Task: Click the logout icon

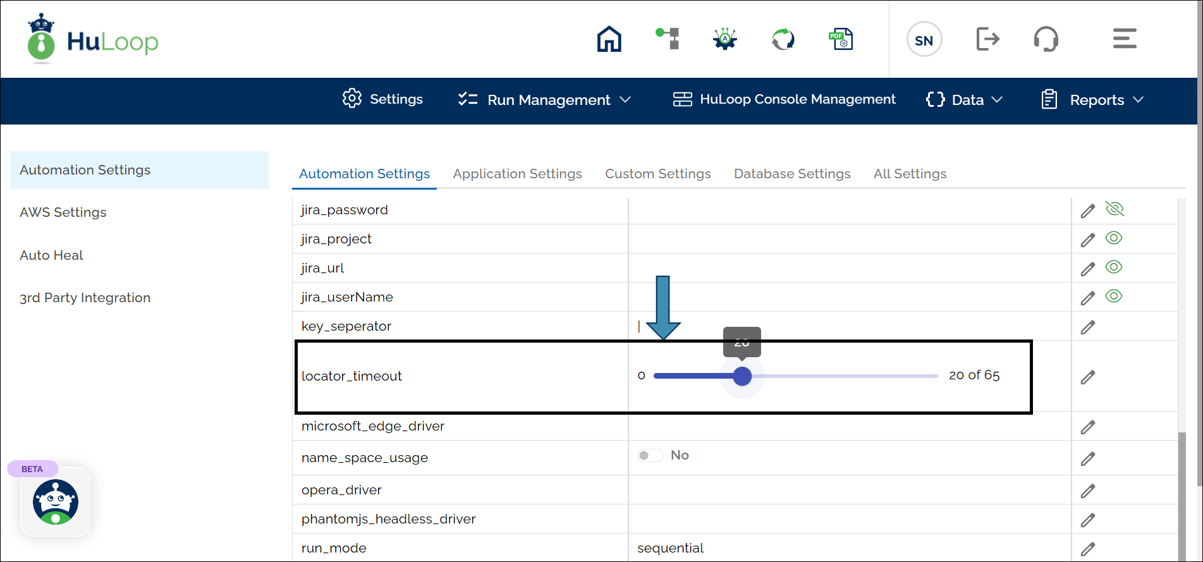Action: click(987, 39)
